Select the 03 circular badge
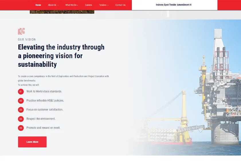Image resolution: width=241 pixels, height=164 pixels. pos(21,110)
